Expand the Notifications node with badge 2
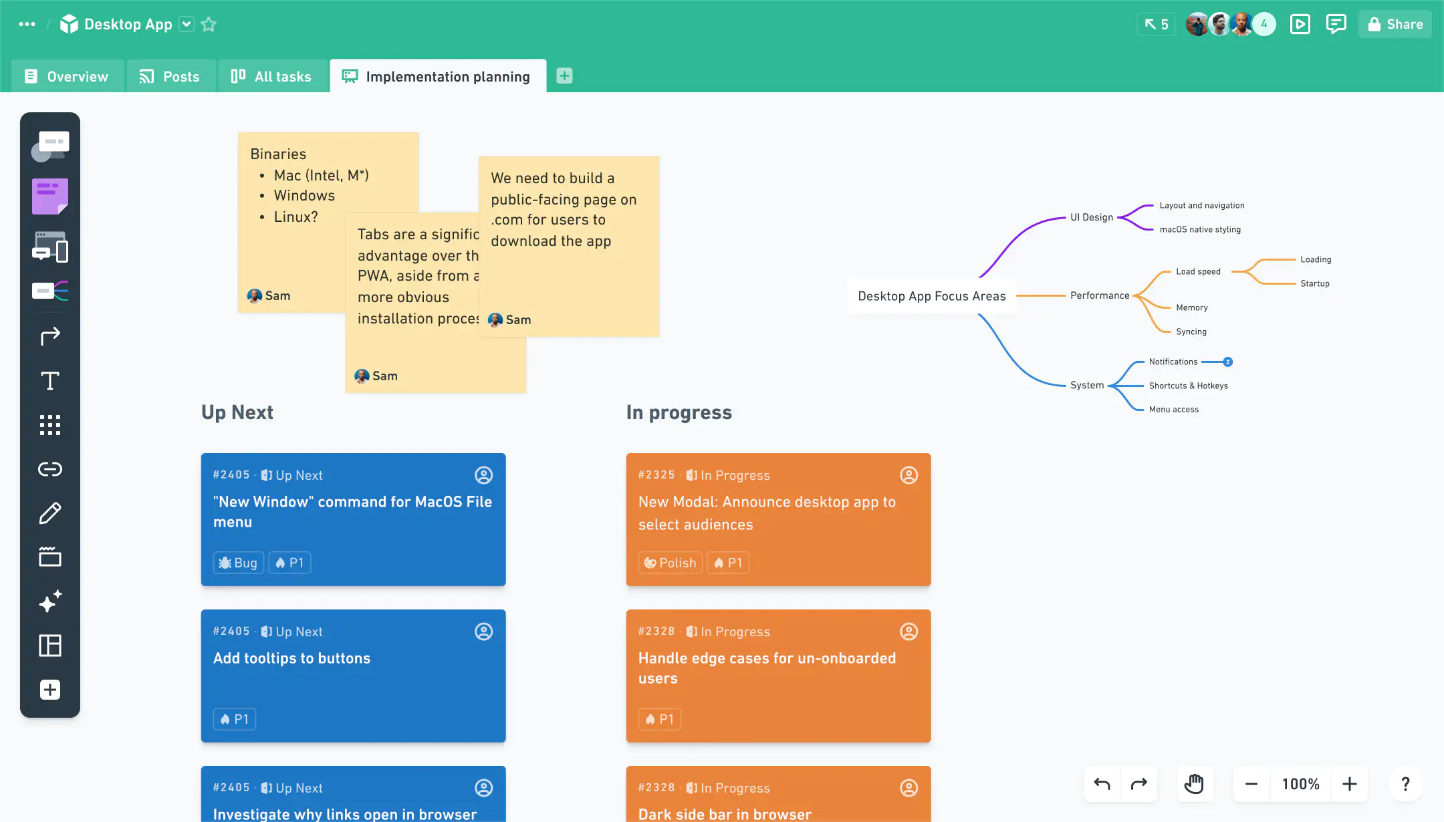This screenshot has height=822, width=1444. (1227, 362)
